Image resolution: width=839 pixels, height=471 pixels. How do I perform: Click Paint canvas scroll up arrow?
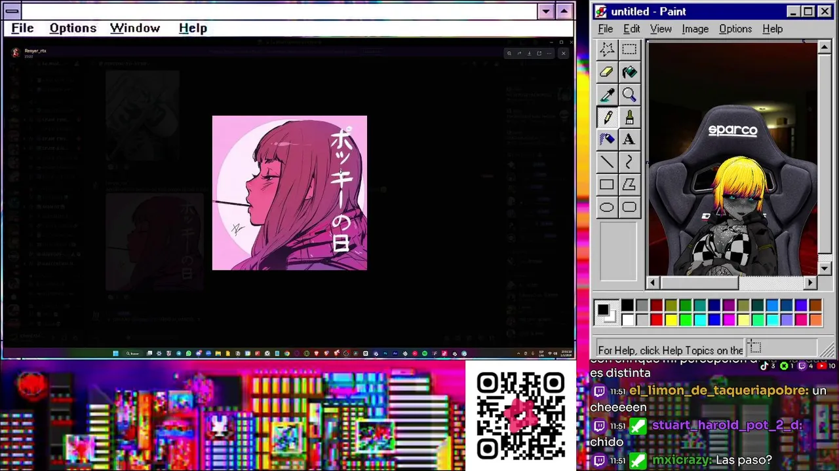tap(825, 48)
